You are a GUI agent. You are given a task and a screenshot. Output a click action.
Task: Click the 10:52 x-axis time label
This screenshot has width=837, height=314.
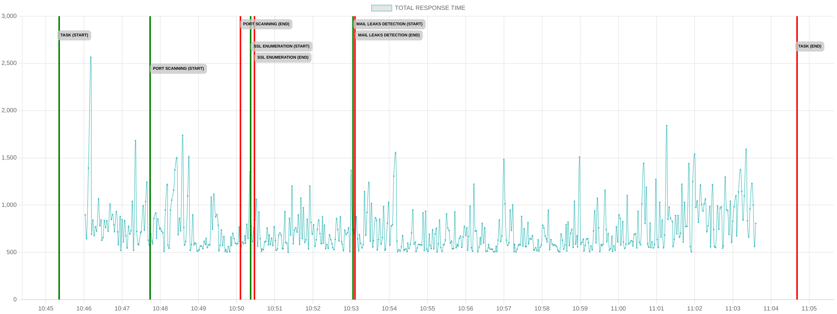(x=313, y=308)
